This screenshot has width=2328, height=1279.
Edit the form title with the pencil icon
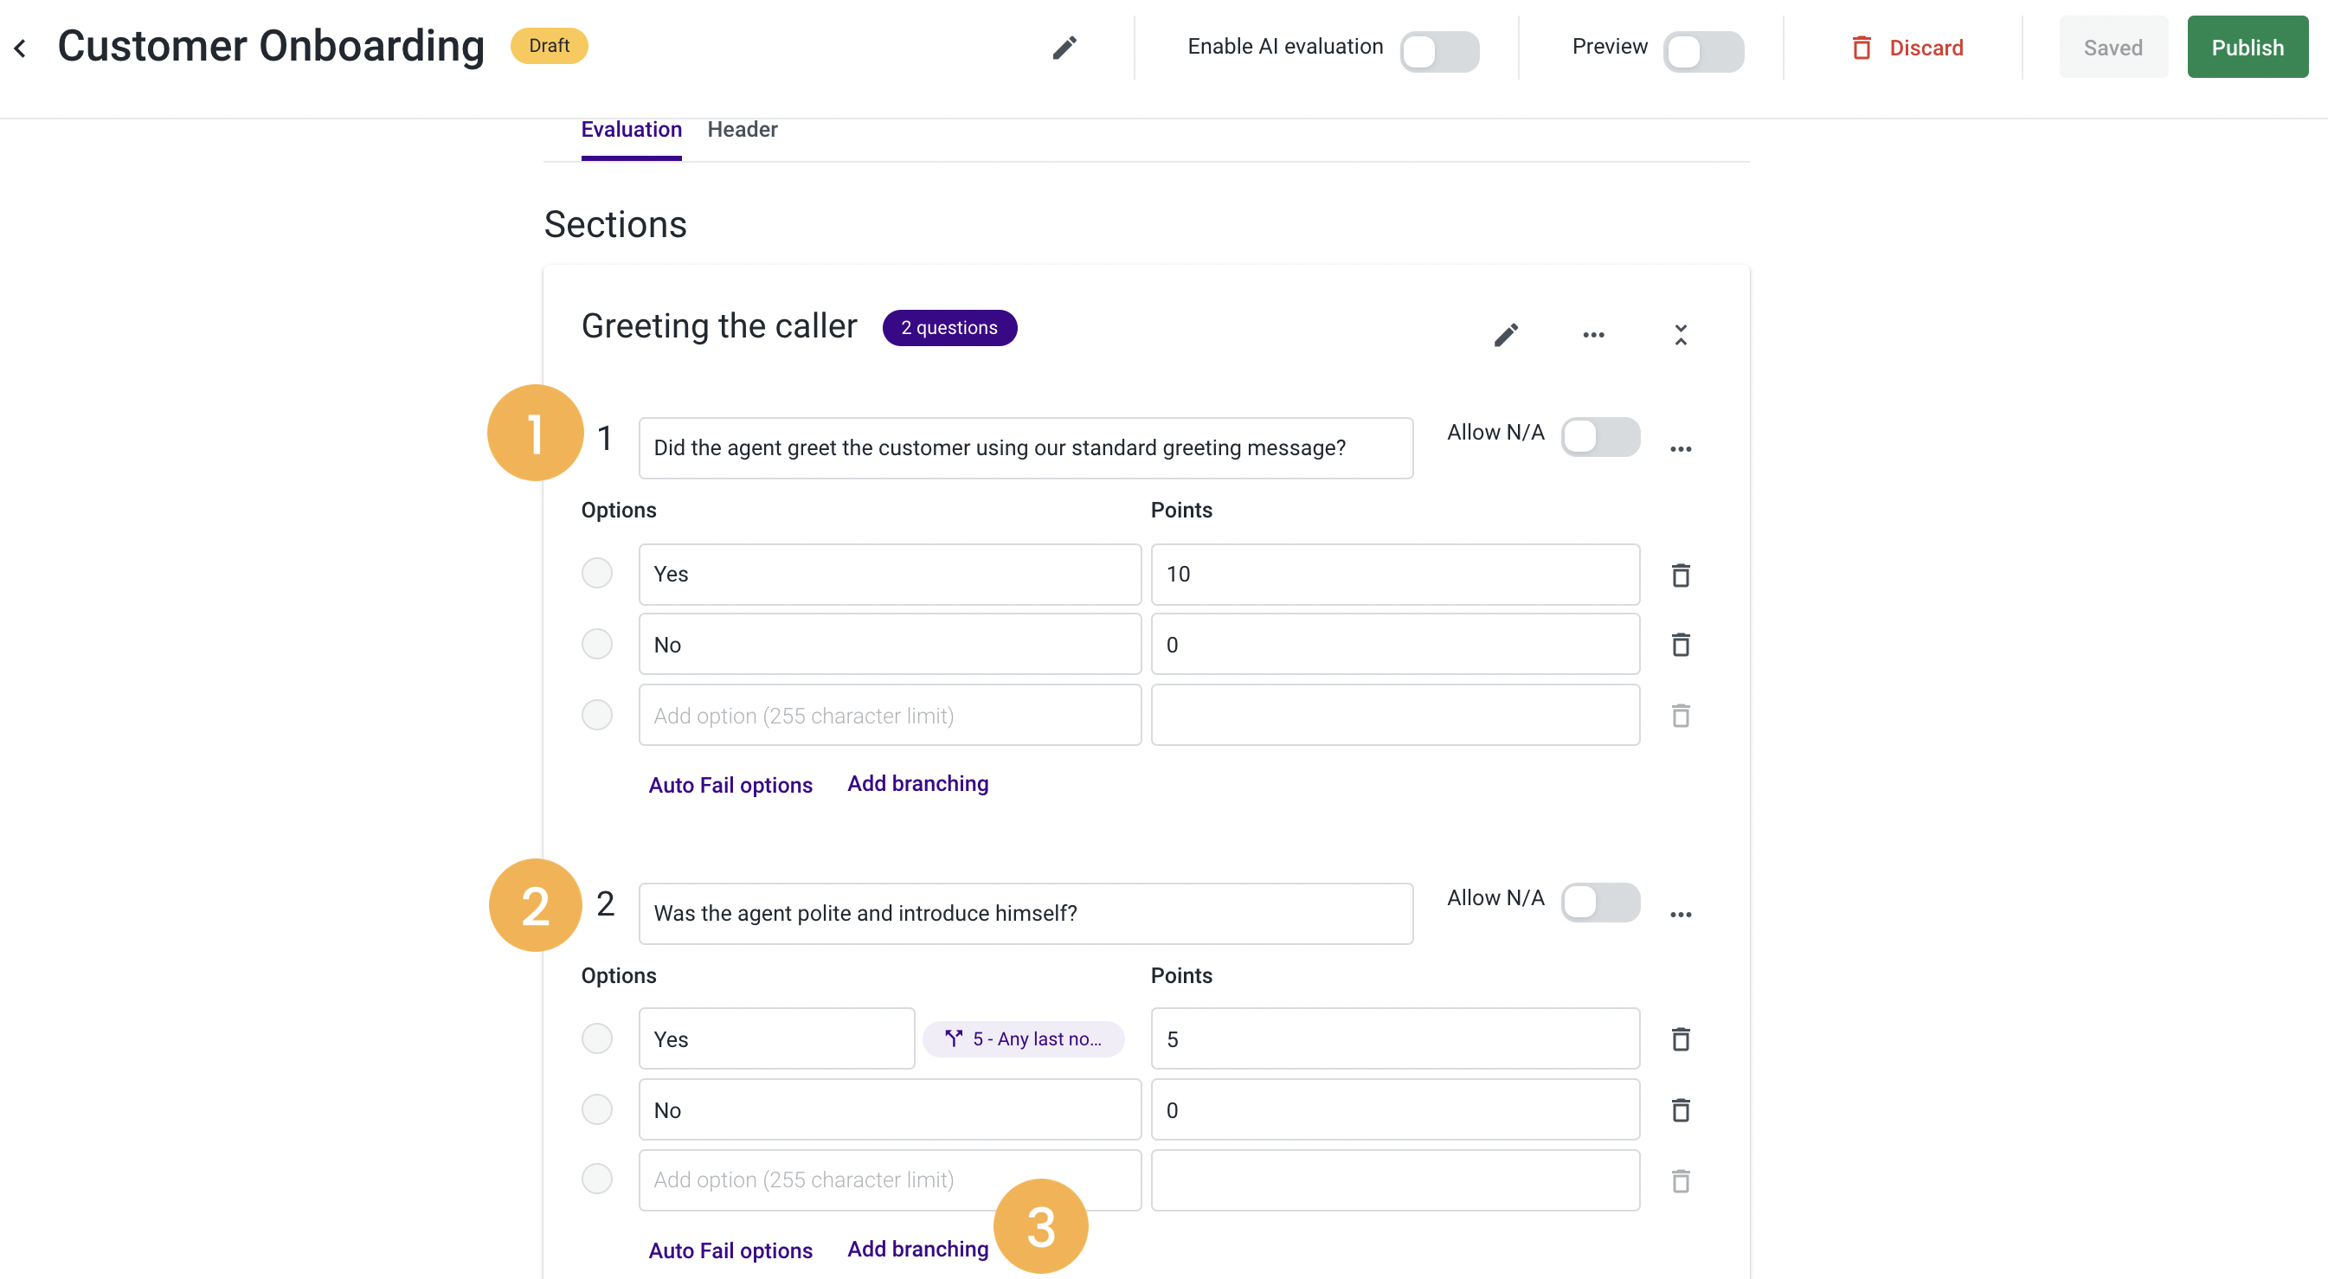click(x=1064, y=48)
